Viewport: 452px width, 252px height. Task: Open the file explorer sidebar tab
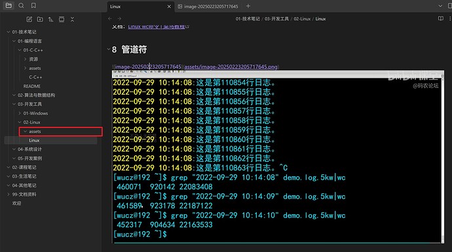[9, 5]
